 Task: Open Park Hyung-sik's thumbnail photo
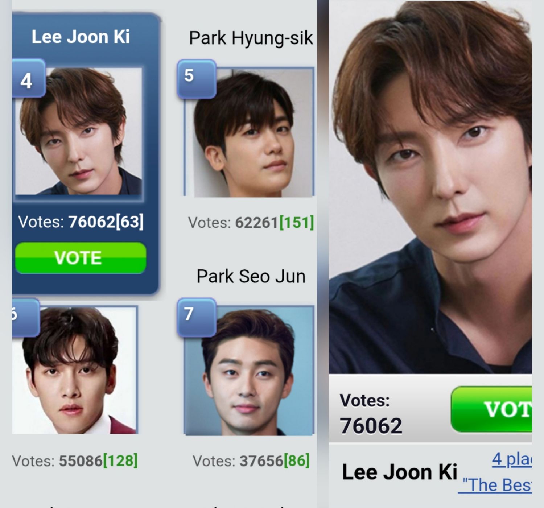(249, 132)
